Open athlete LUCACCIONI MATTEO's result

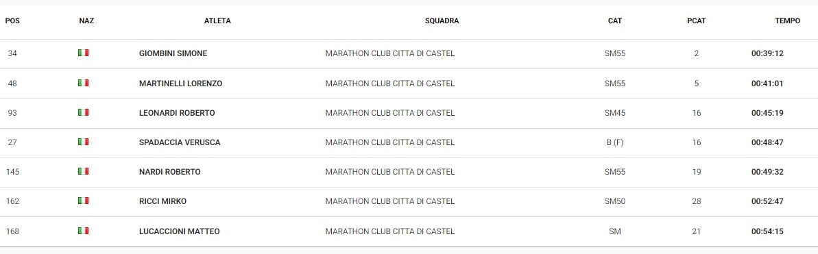[180, 231]
